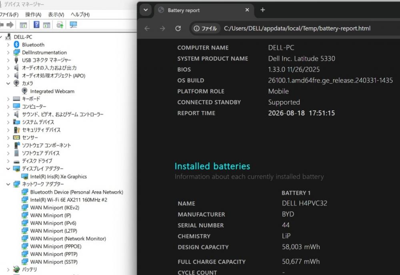Screen dimensions: 400x275
Task: Select WAN Miniport (SSTP)
Action: point(54,262)
